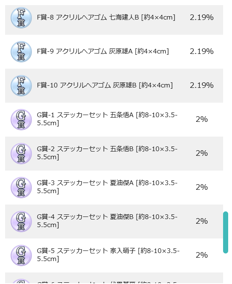The image size is (232, 284).
Task: Click the F賞 badge icon for F賞-9
Action: pyautogui.click(x=21, y=52)
